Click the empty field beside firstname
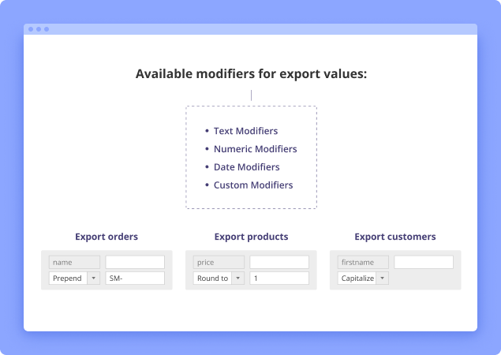The width and height of the screenshot is (501, 355). pos(424,262)
